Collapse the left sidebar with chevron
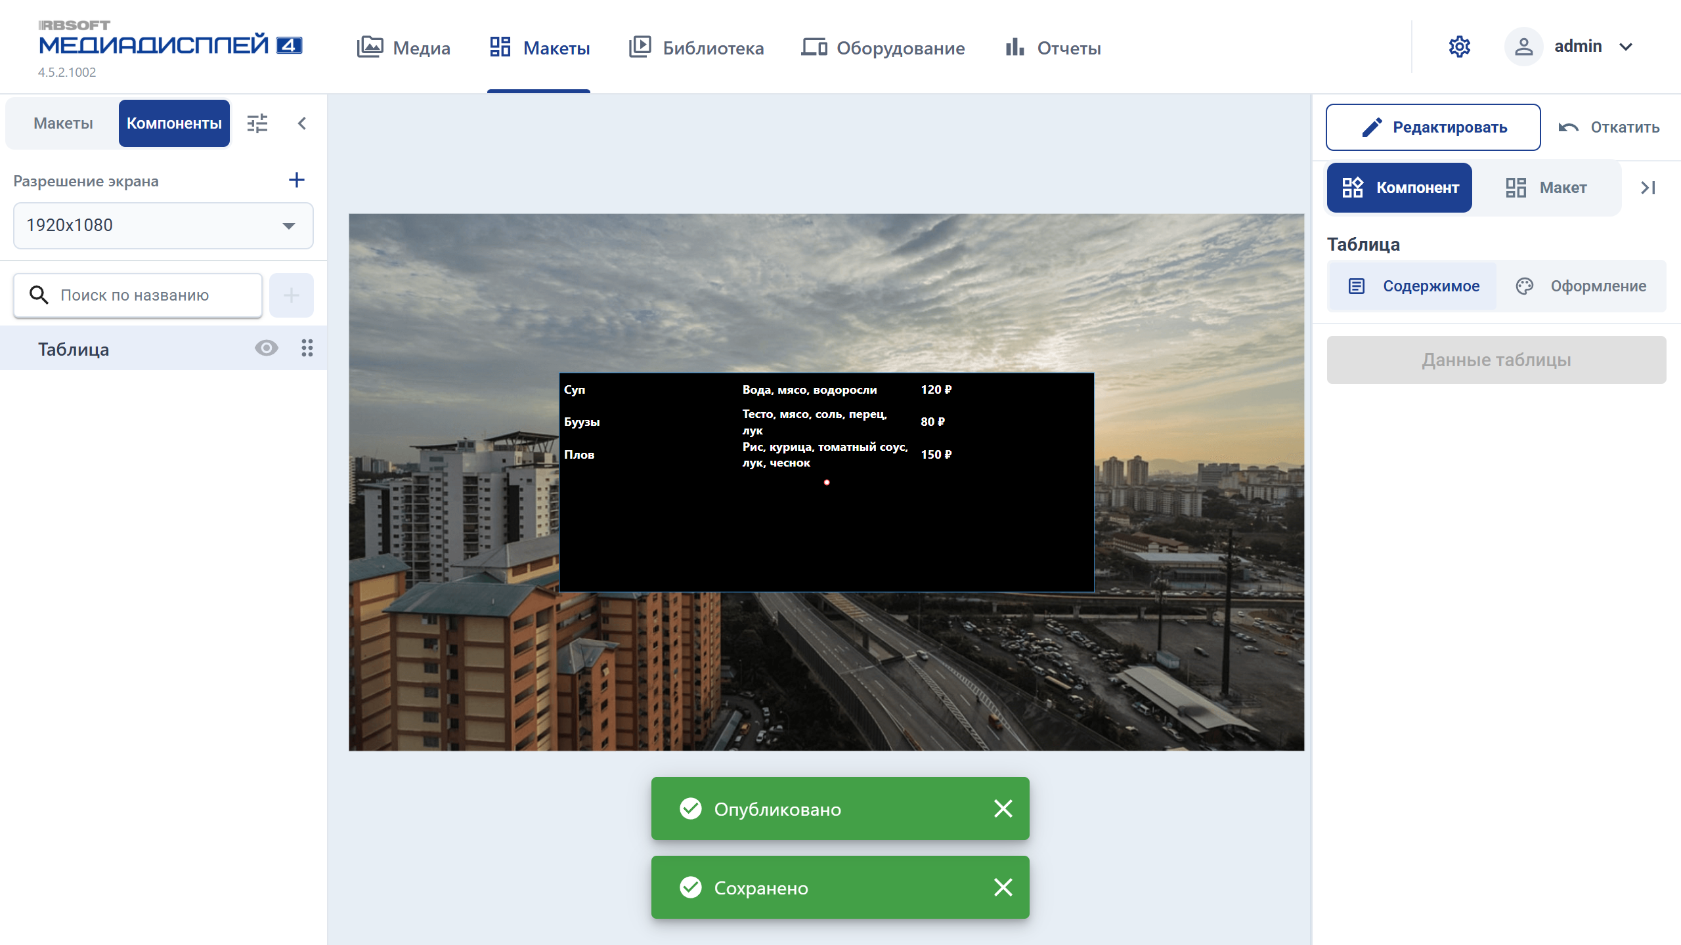 coord(302,123)
